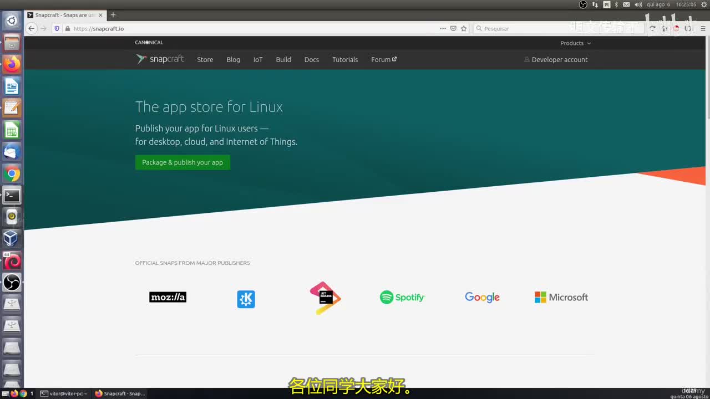The height and width of the screenshot is (399, 710).
Task: Open the sound volume indicator
Action: [638, 4]
